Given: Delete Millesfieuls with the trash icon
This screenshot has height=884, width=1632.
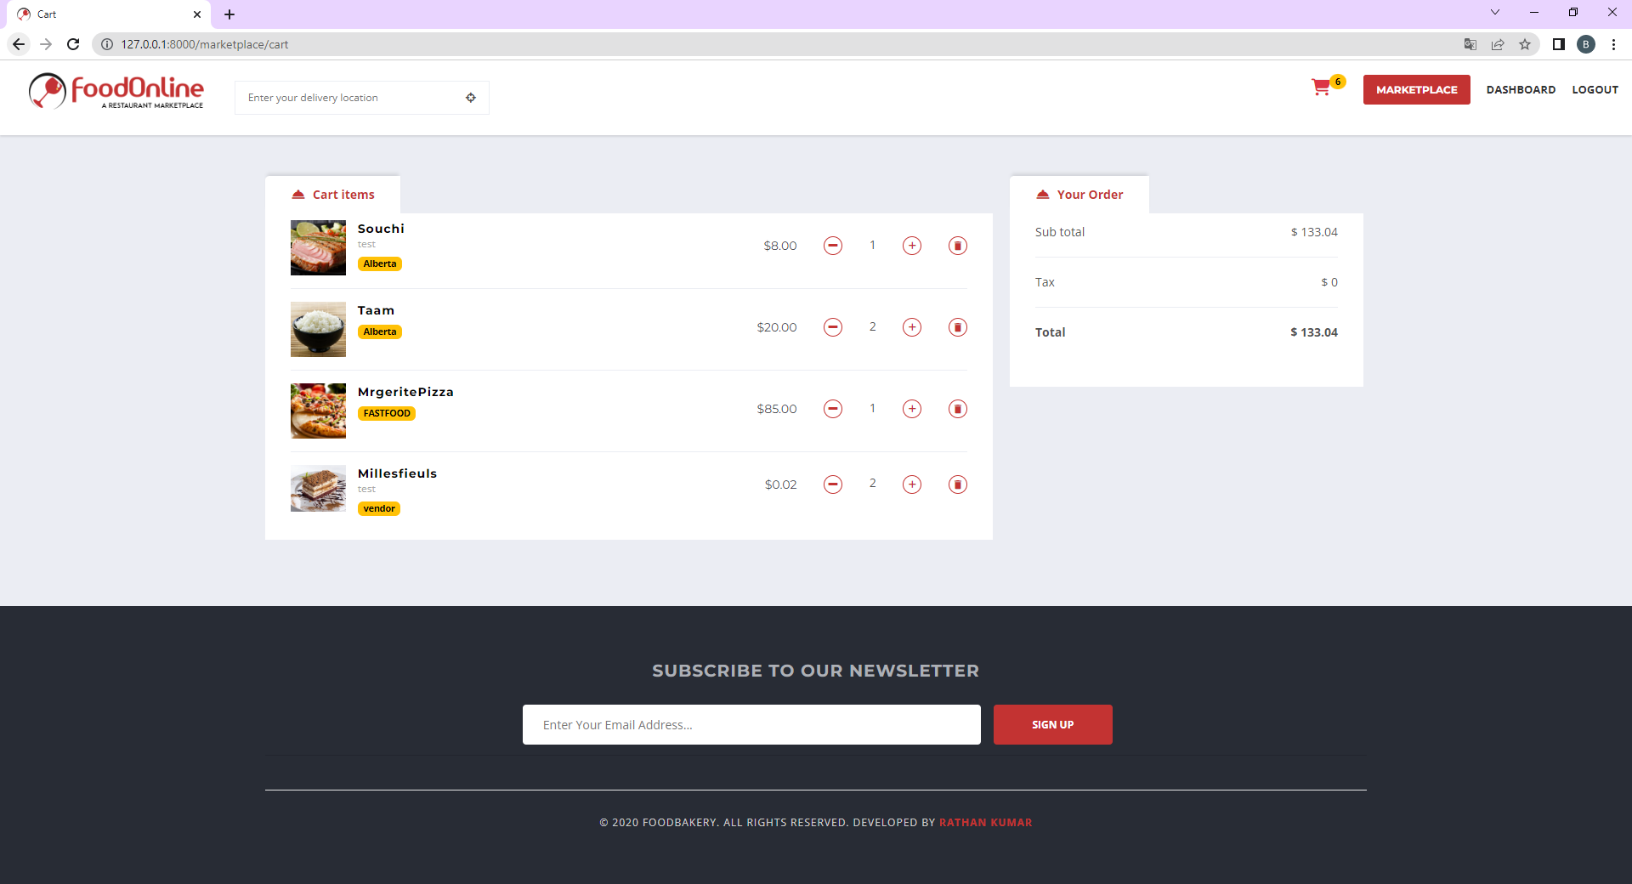Looking at the screenshot, I should pyautogui.click(x=956, y=484).
